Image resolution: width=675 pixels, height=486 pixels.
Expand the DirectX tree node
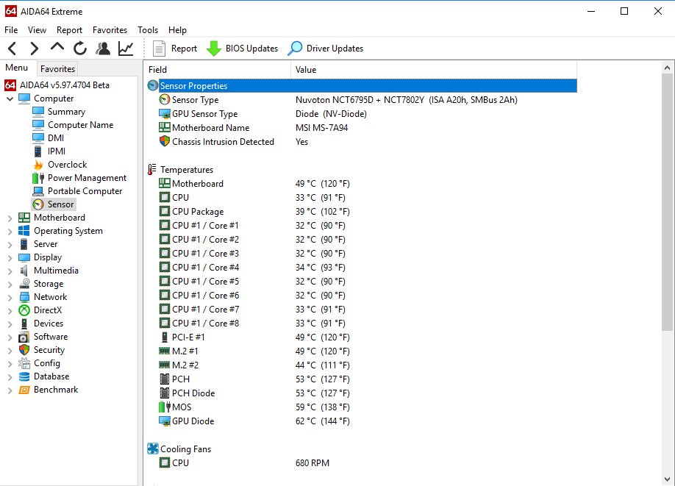(10, 311)
